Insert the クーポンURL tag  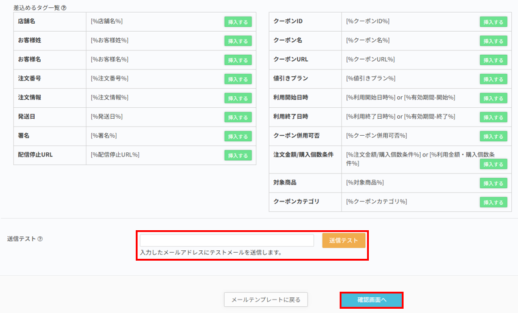pyautogui.click(x=493, y=60)
